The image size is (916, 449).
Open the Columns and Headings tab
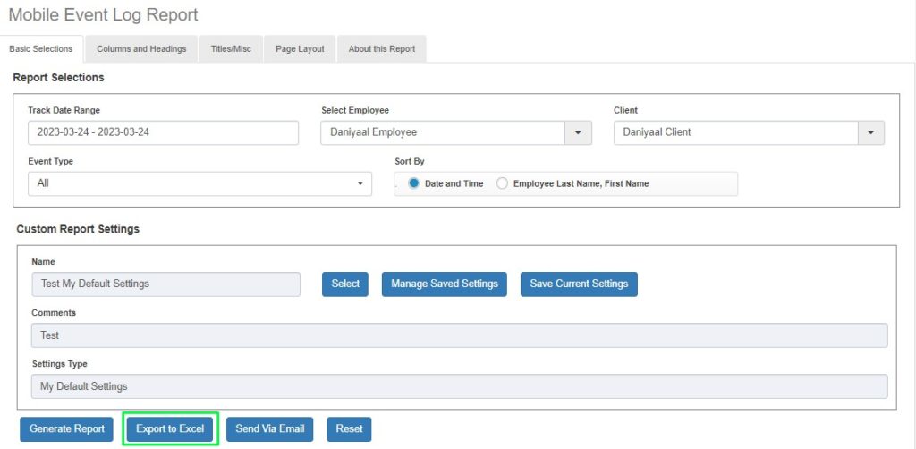tap(141, 49)
